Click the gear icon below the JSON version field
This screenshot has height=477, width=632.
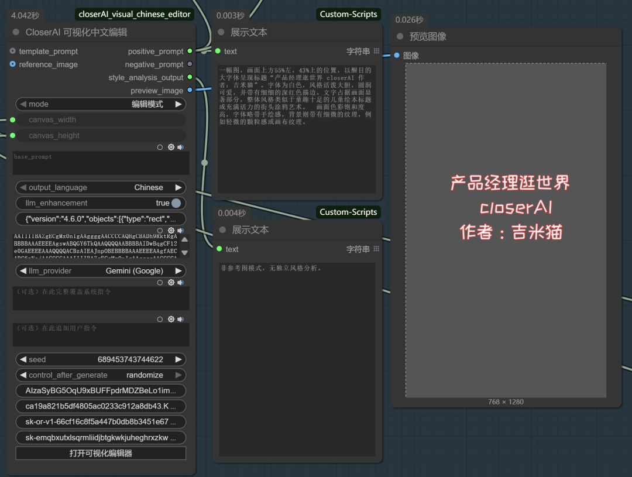(x=171, y=230)
